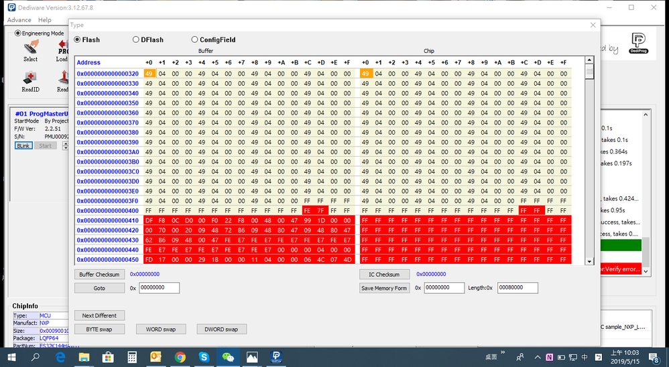Click the Goto button
Viewport: 669px width, 367px height.
click(x=99, y=288)
